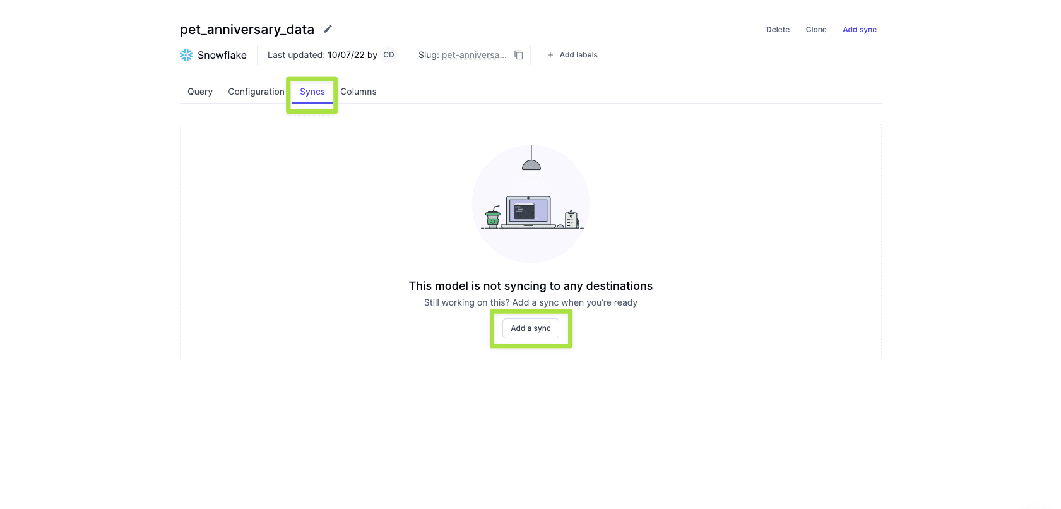Delete this model
Image resolution: width=1061 pixels, height=509 pixels.
(x=778, y=30)
